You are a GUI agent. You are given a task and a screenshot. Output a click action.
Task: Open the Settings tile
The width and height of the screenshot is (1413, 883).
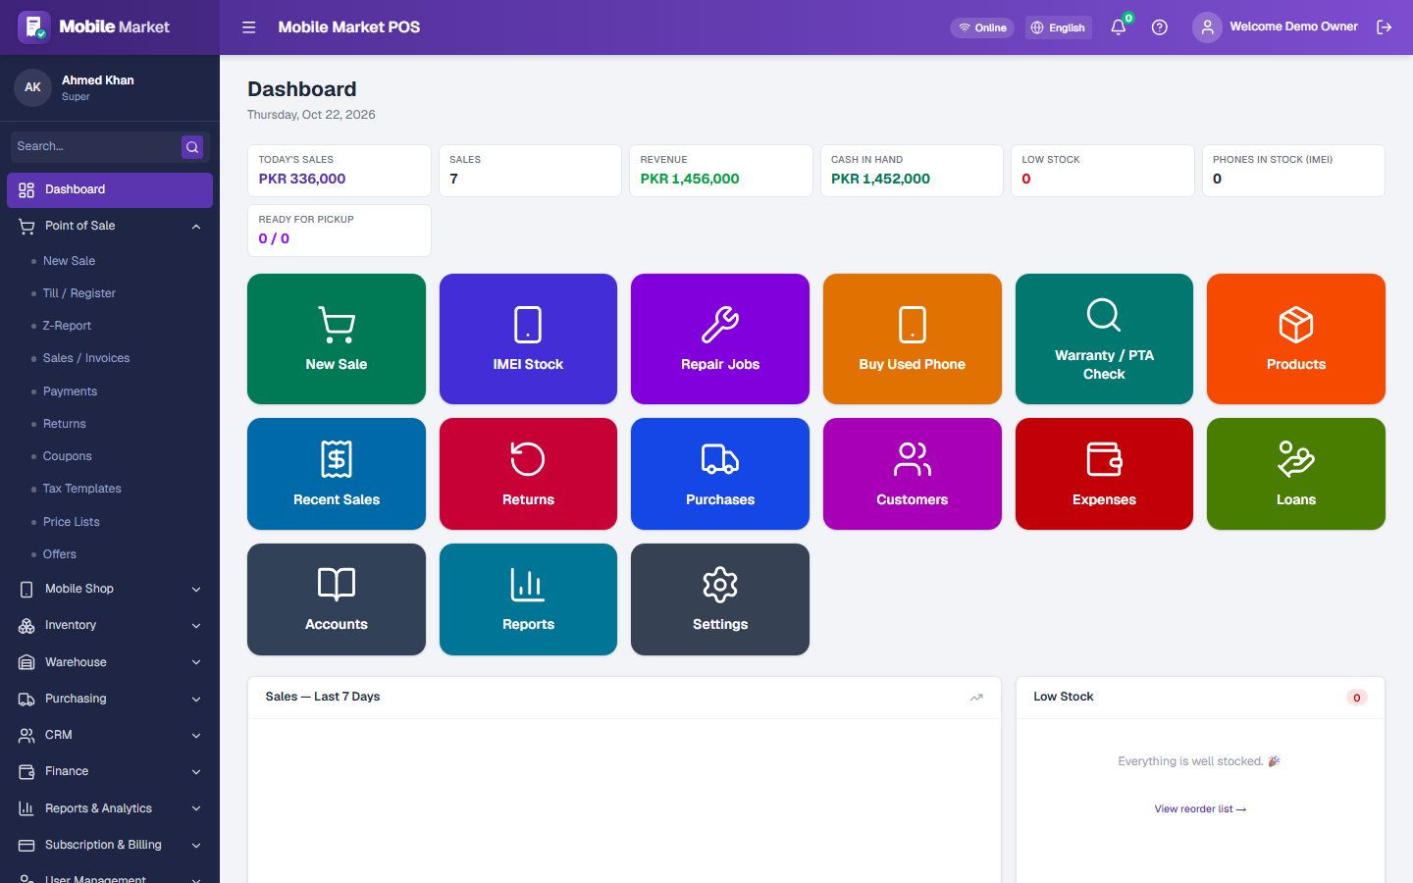pyautogui.click(x=720, y=599)
